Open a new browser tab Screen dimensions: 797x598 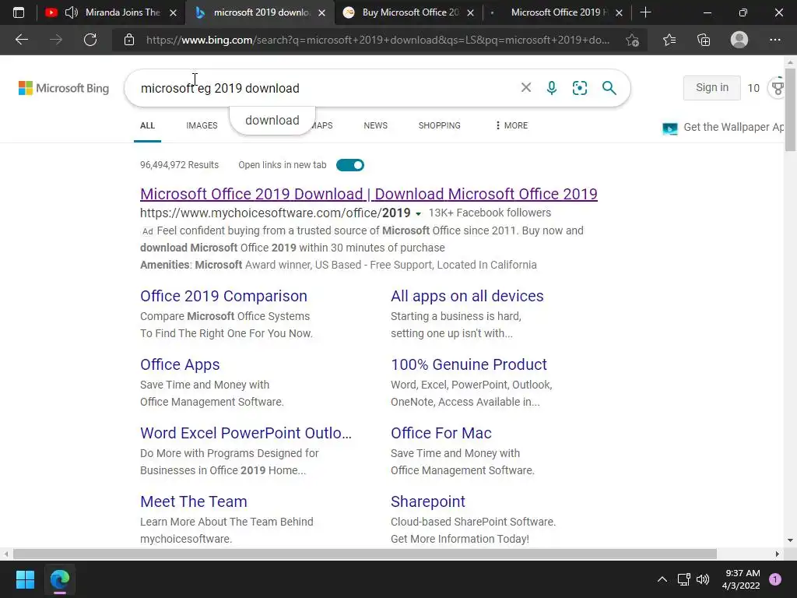[x=645, y=12]
